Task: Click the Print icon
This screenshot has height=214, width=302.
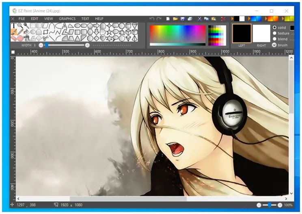Action: (190, 19)
